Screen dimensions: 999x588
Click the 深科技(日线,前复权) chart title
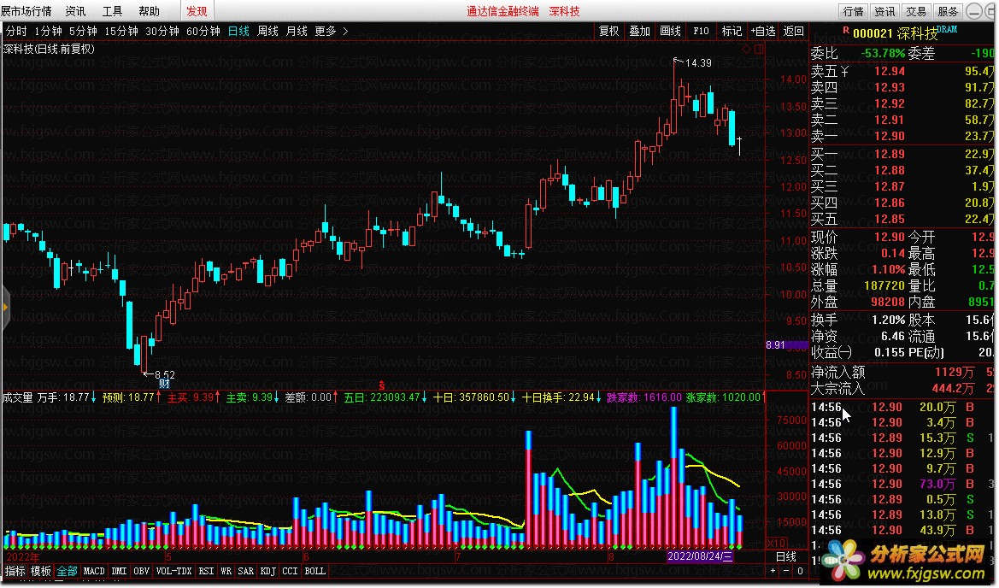(49, 49)
